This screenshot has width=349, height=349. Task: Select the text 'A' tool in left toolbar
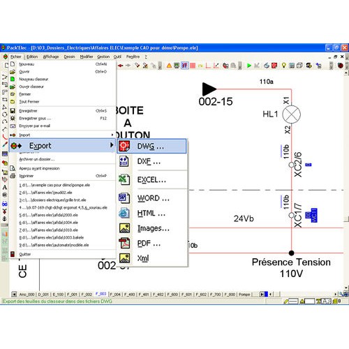coord(5,187)
